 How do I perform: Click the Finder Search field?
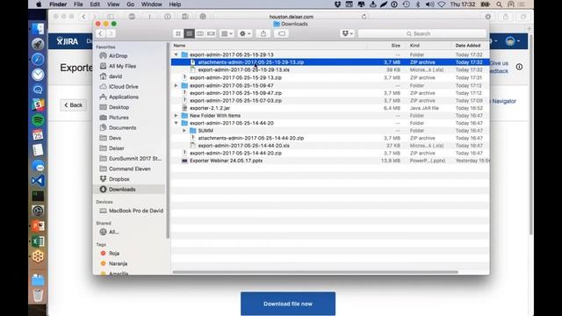(422, 33)
